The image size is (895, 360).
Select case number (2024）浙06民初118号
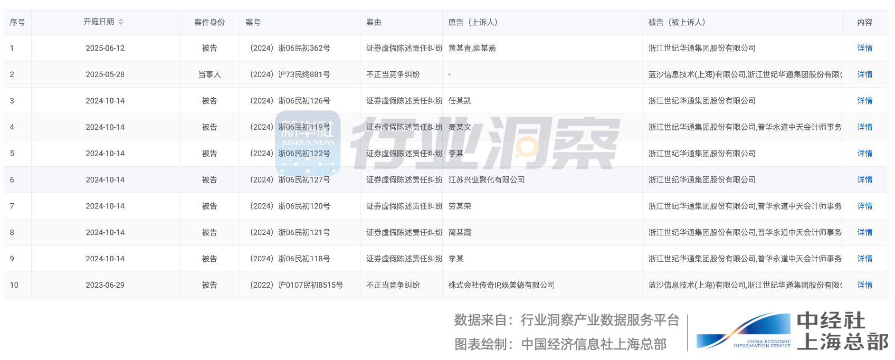290,259
